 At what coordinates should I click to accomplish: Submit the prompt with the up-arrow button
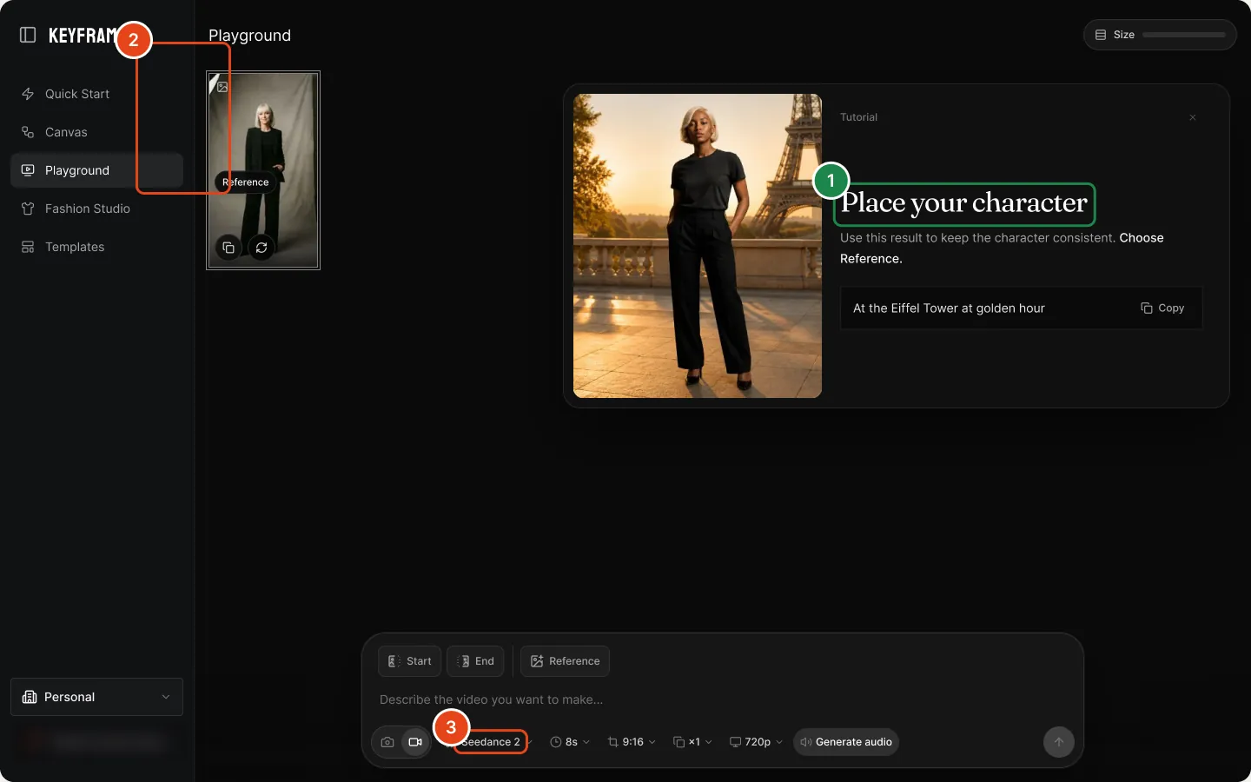[1058, 742]
